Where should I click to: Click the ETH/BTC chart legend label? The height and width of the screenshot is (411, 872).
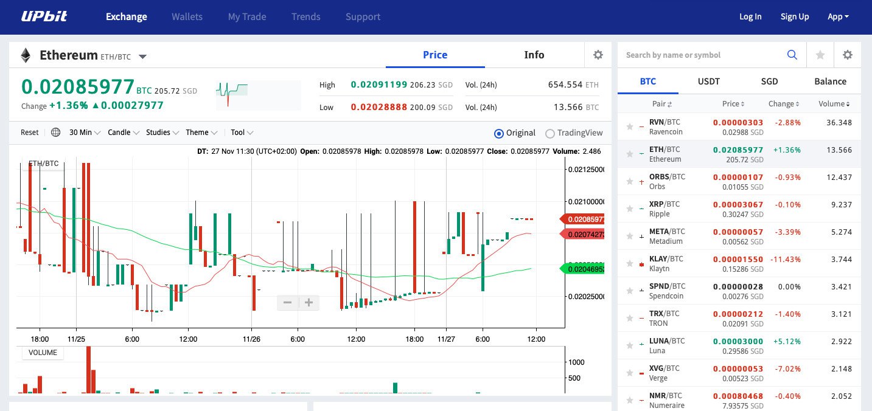coord(44,164)
